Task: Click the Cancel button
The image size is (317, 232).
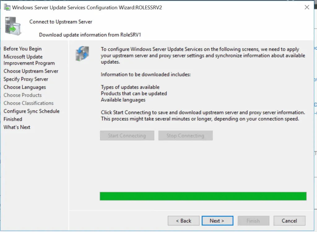Action: 289,221
